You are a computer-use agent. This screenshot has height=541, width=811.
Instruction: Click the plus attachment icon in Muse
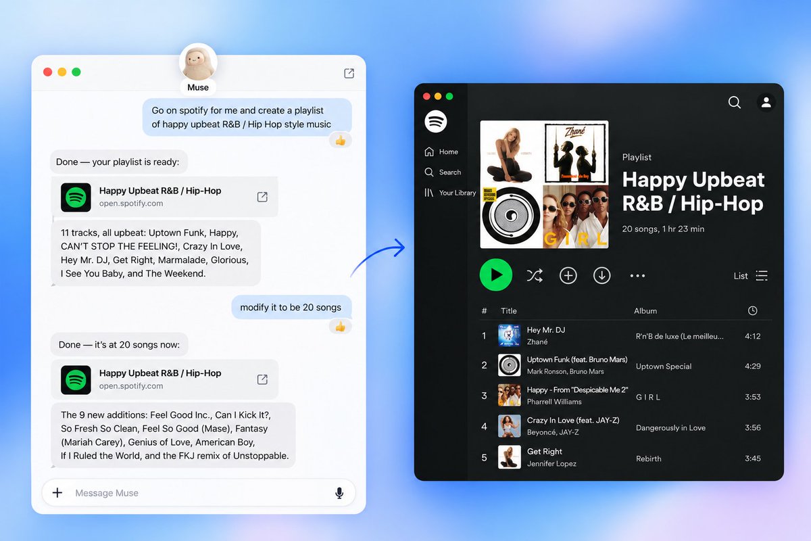click(57, 493)
